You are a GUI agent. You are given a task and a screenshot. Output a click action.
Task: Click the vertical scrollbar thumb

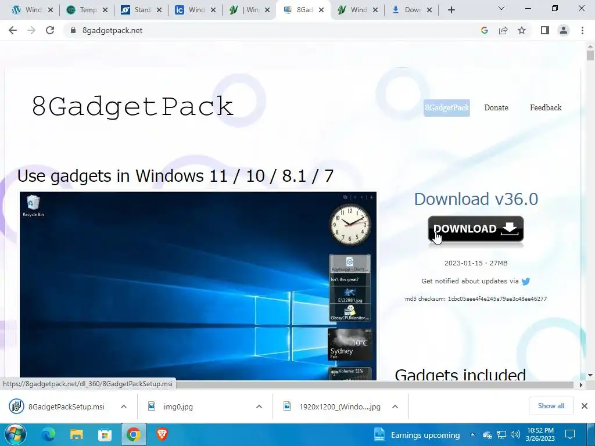(x=590, y=55)
